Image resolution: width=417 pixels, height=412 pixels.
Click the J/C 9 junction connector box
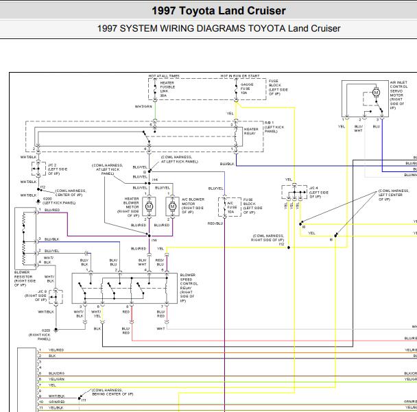56,297
